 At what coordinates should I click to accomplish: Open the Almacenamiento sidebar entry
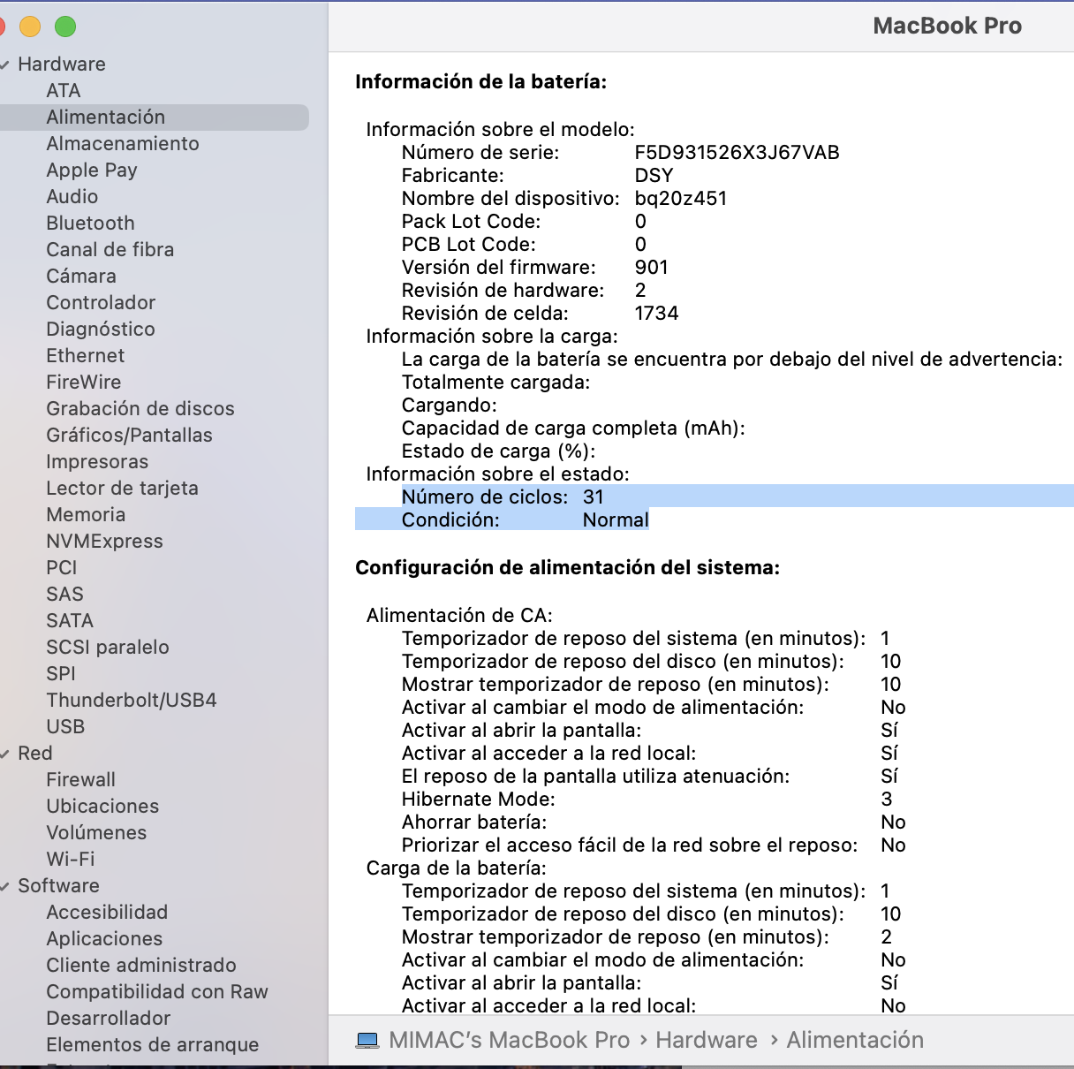click(122, 144)
